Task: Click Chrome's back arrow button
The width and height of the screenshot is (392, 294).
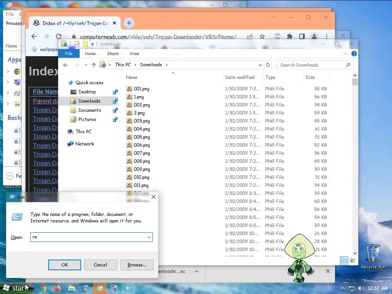Action: 34,36
